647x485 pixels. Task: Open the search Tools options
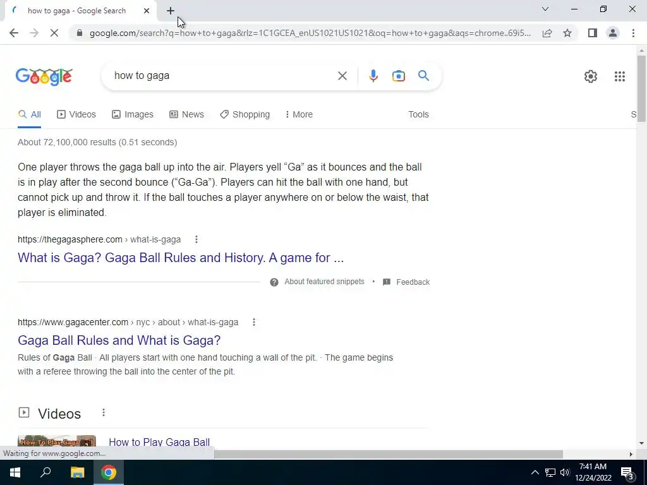pyautogui.click(x=418, y=115)
